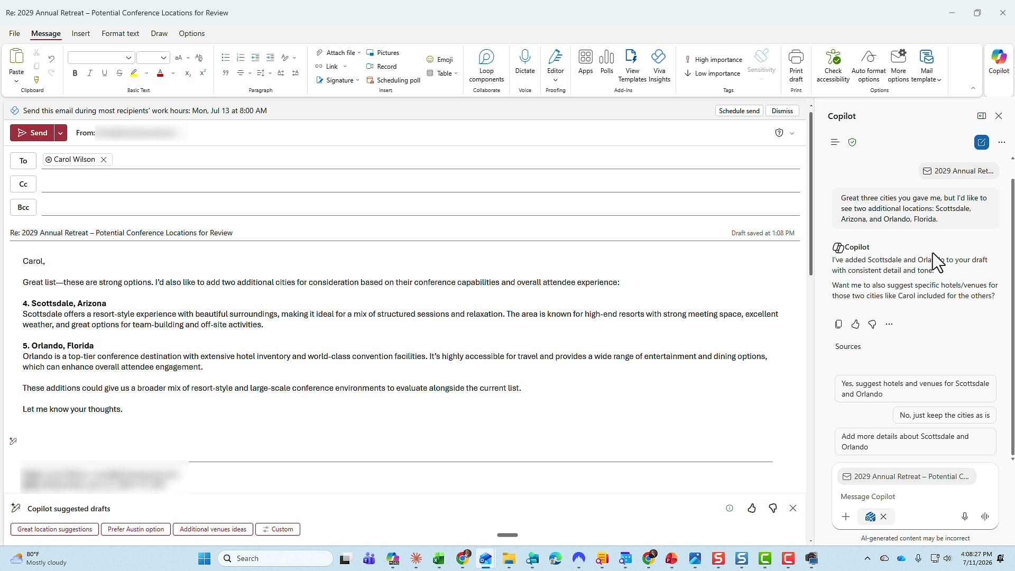
Task: Toggle quote block formatting
Action: (x=225, y=73)
